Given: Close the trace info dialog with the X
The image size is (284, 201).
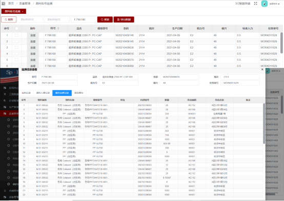Looking at the screenshot, I should (x=262, y=69).
